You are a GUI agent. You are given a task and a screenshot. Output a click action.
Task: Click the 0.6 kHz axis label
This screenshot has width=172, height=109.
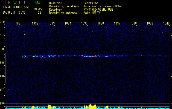pyautogui.click(x=2, y=104)
